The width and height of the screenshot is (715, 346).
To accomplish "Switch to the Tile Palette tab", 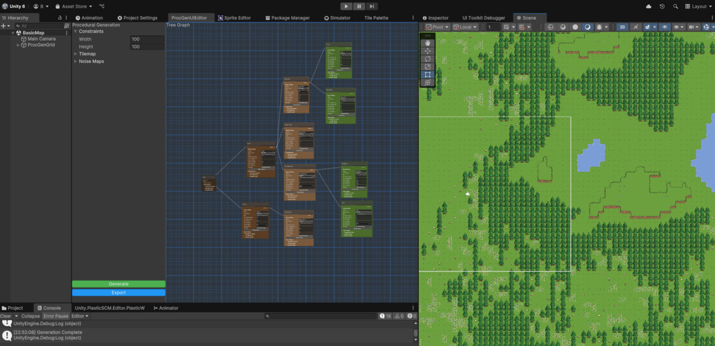I will [376, 17].
